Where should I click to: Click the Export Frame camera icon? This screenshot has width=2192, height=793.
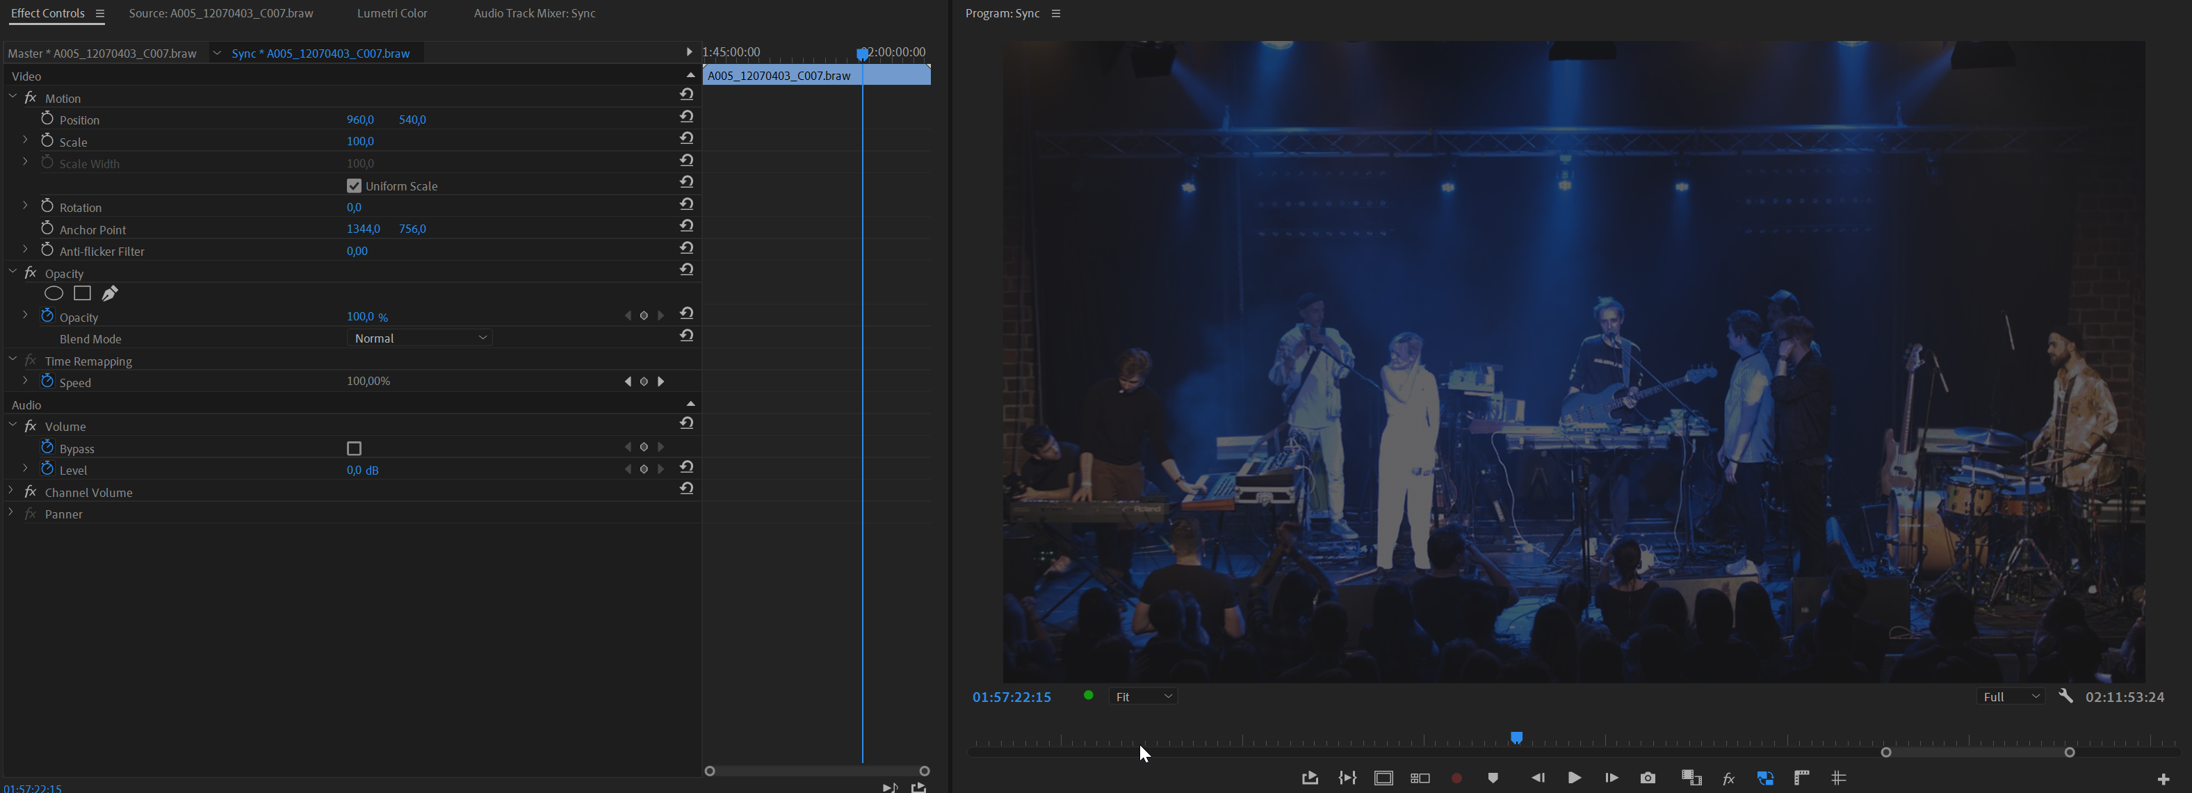point(1648,778)
